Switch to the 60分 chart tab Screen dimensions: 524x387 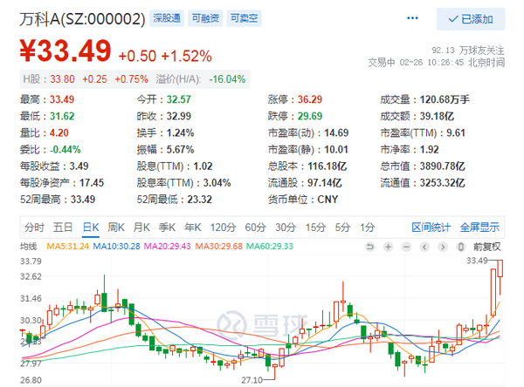[x=255, y=227]
